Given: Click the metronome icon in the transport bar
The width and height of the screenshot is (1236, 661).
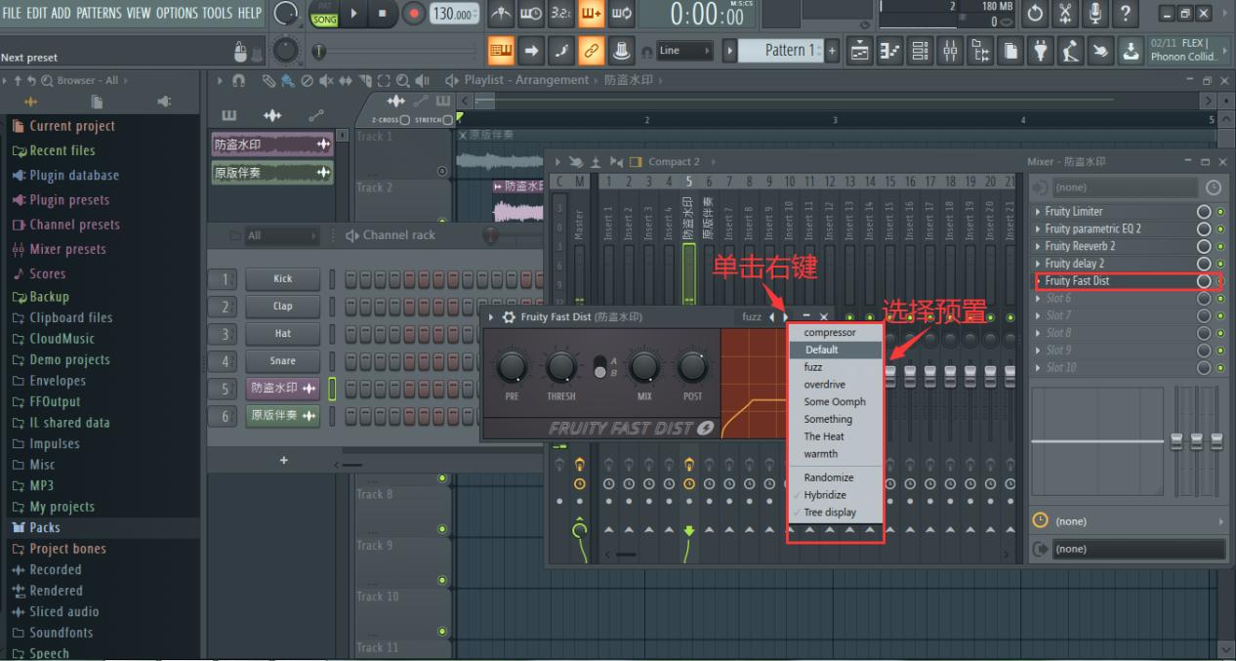Looking at the screenshot, I should click(x=501, y=15).
